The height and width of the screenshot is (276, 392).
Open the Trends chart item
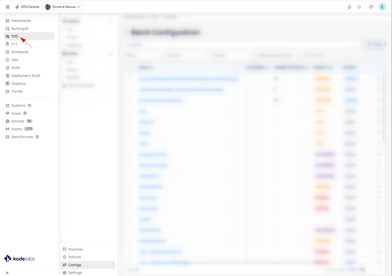17,91
